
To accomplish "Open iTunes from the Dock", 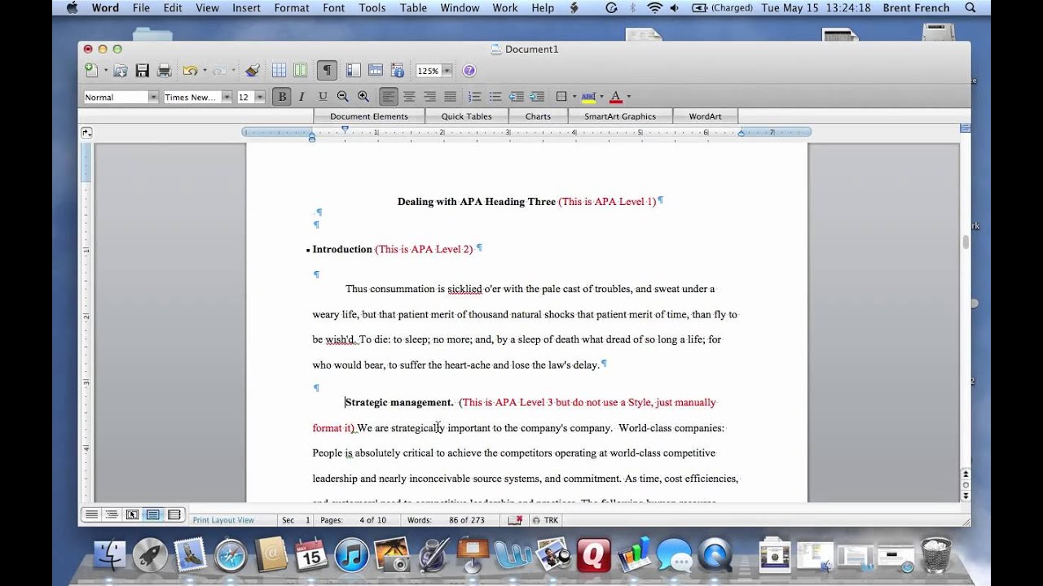I will pos(351,556).
